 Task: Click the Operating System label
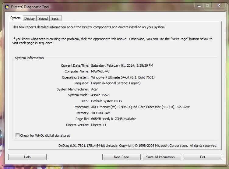76,77
